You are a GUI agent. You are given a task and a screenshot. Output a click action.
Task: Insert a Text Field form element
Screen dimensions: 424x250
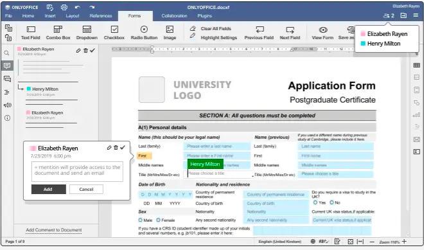coord(31,33)
